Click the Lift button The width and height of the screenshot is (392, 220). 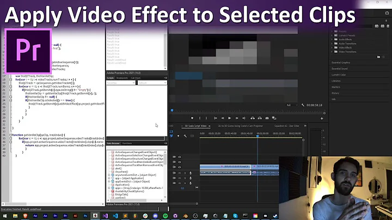[253, 118]
